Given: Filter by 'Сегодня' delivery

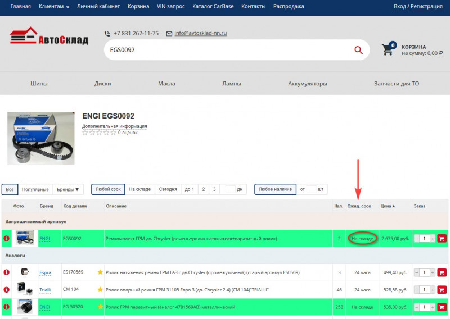Looking at the screenshot, I should point(168,189).
